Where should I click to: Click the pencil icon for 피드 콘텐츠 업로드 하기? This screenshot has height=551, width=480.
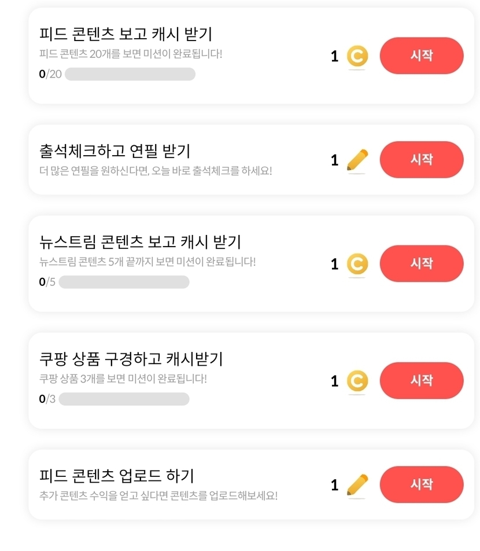[357, 484]
